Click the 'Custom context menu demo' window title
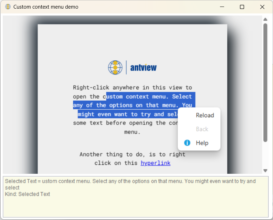 tap(46, 7)
